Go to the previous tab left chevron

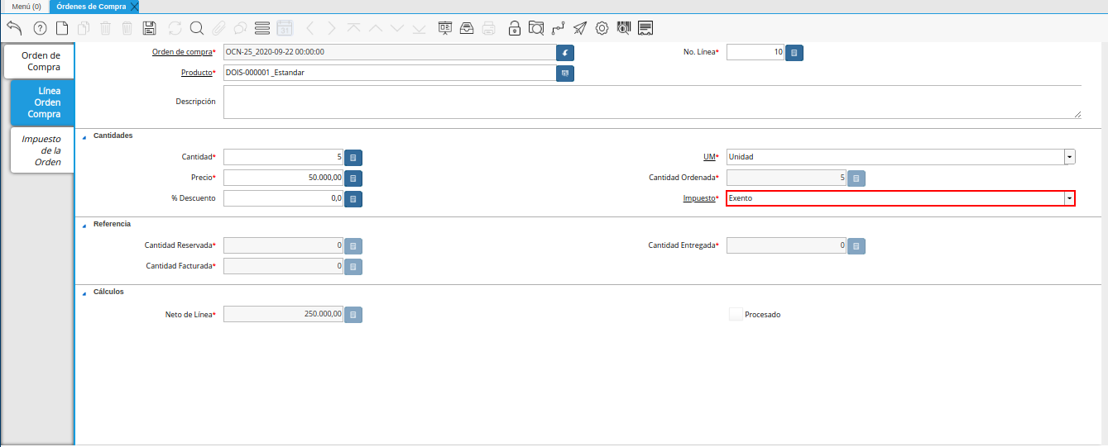[310, 28]
